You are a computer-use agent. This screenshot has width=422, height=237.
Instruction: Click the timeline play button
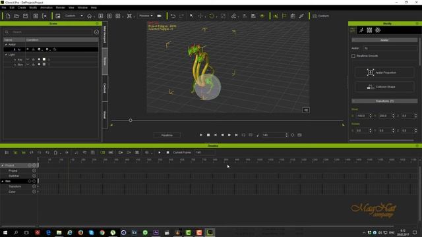[160, 153]
